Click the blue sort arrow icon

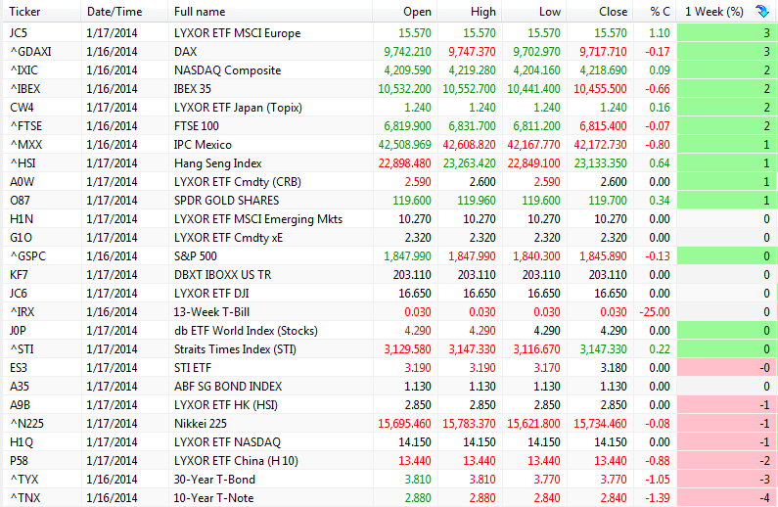pyautogui.click(x=762, y=11)
